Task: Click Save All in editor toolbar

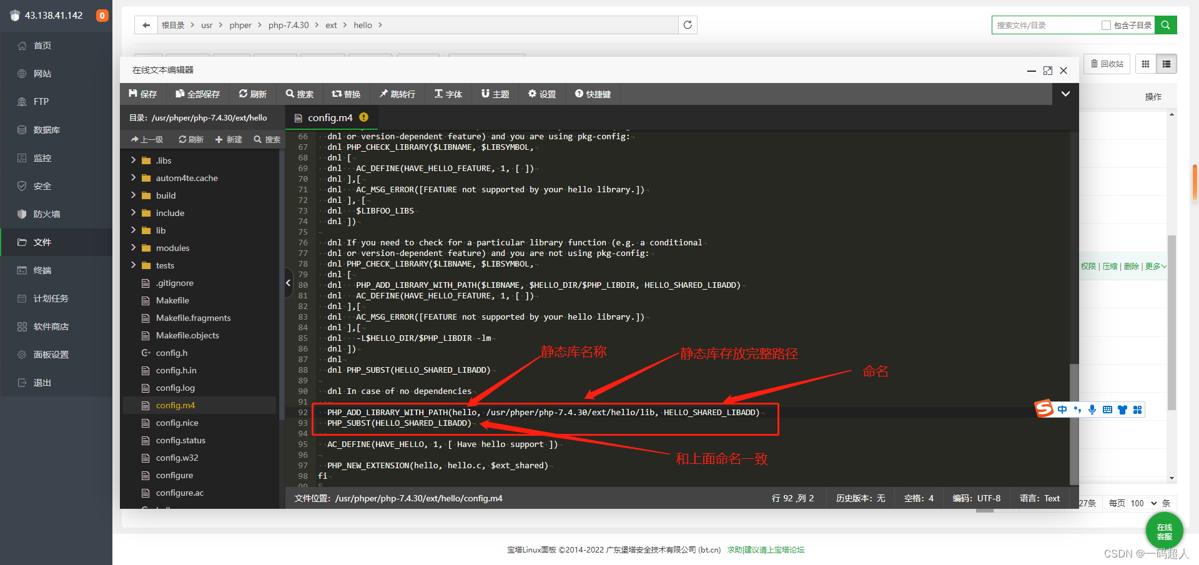Action: (x=197, y=94)
